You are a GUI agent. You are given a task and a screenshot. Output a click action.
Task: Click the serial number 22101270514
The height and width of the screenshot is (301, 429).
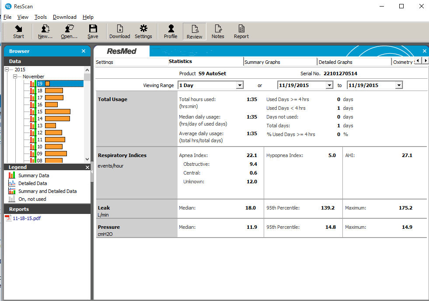click(340, 73)
